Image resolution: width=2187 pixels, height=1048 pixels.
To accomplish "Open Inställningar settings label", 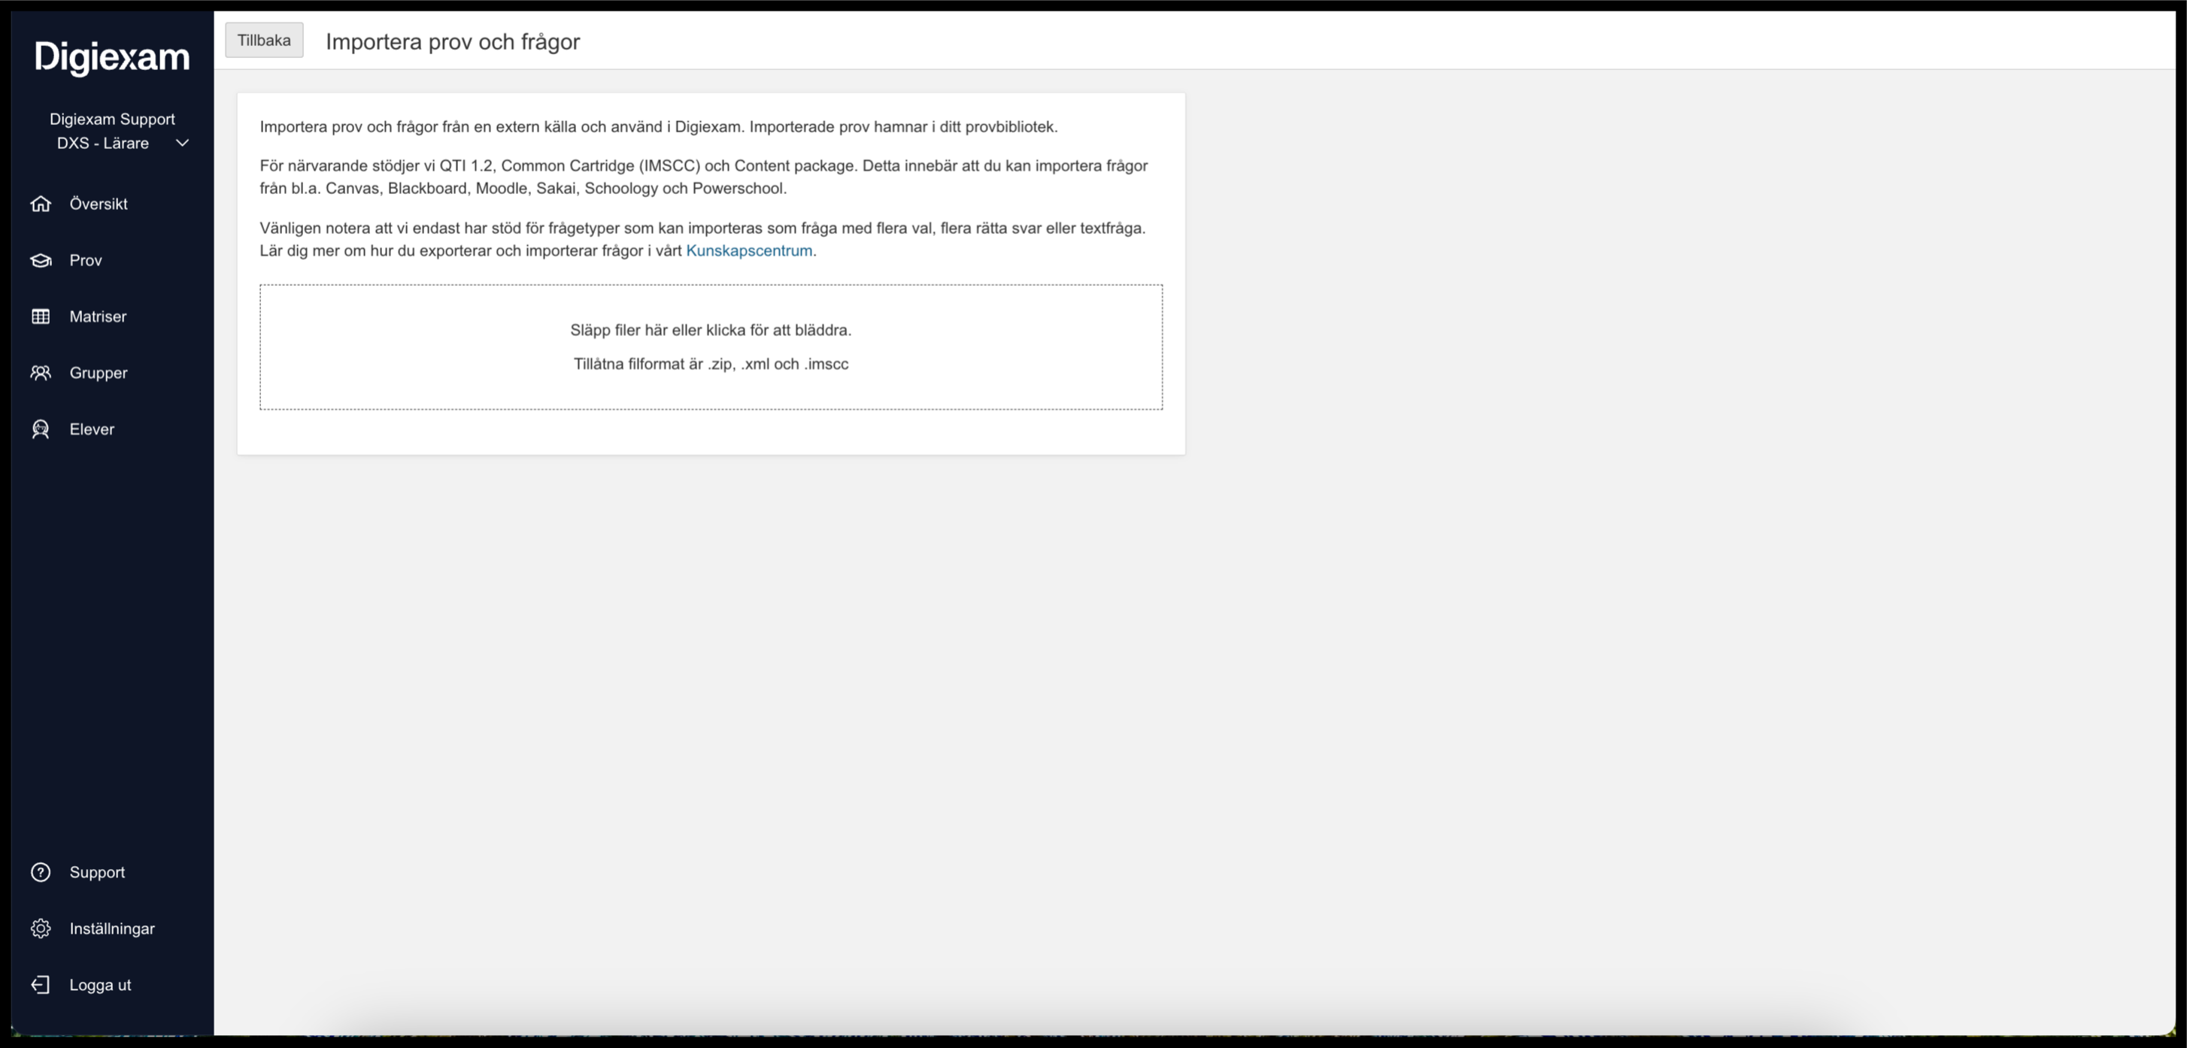I will (112, 928).
